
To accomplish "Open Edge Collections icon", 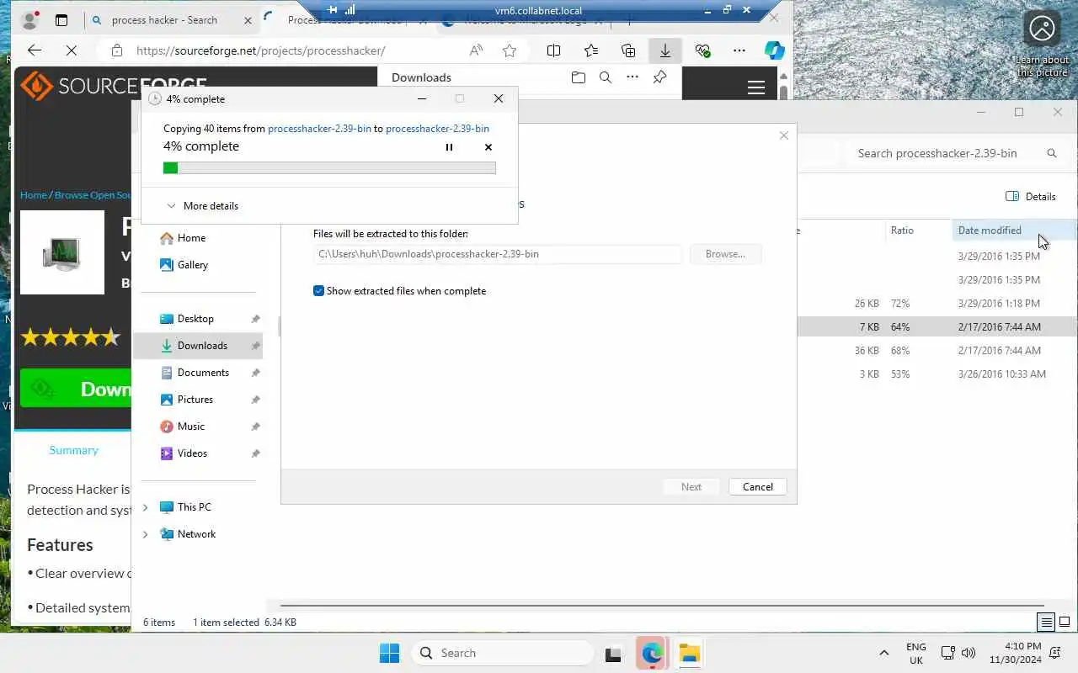I will (628, 50).
